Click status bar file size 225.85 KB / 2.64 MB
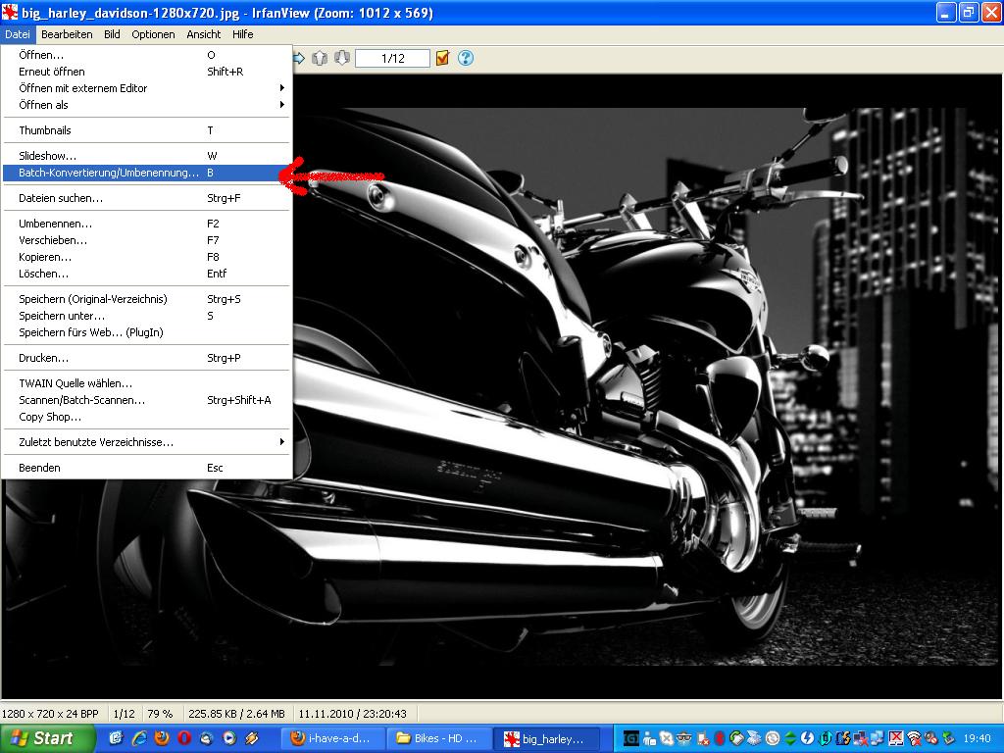 pyautogui.click(x=236, y=714)
